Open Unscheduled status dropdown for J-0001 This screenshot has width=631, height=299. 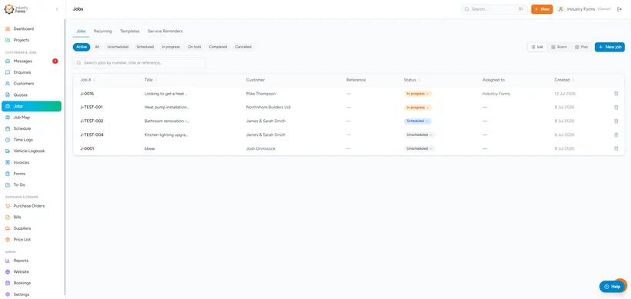click(419, 148)
